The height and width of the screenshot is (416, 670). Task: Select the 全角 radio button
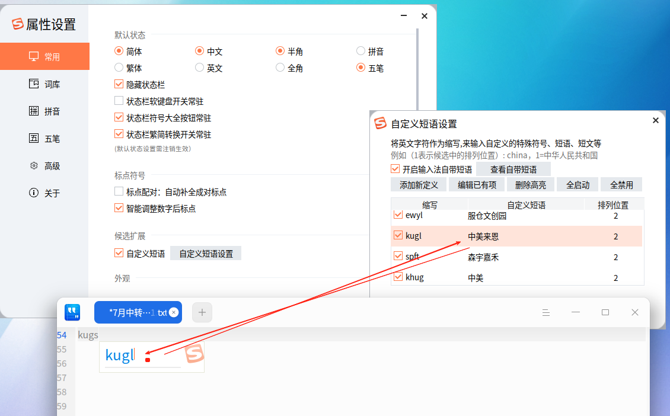coord(280,68)
